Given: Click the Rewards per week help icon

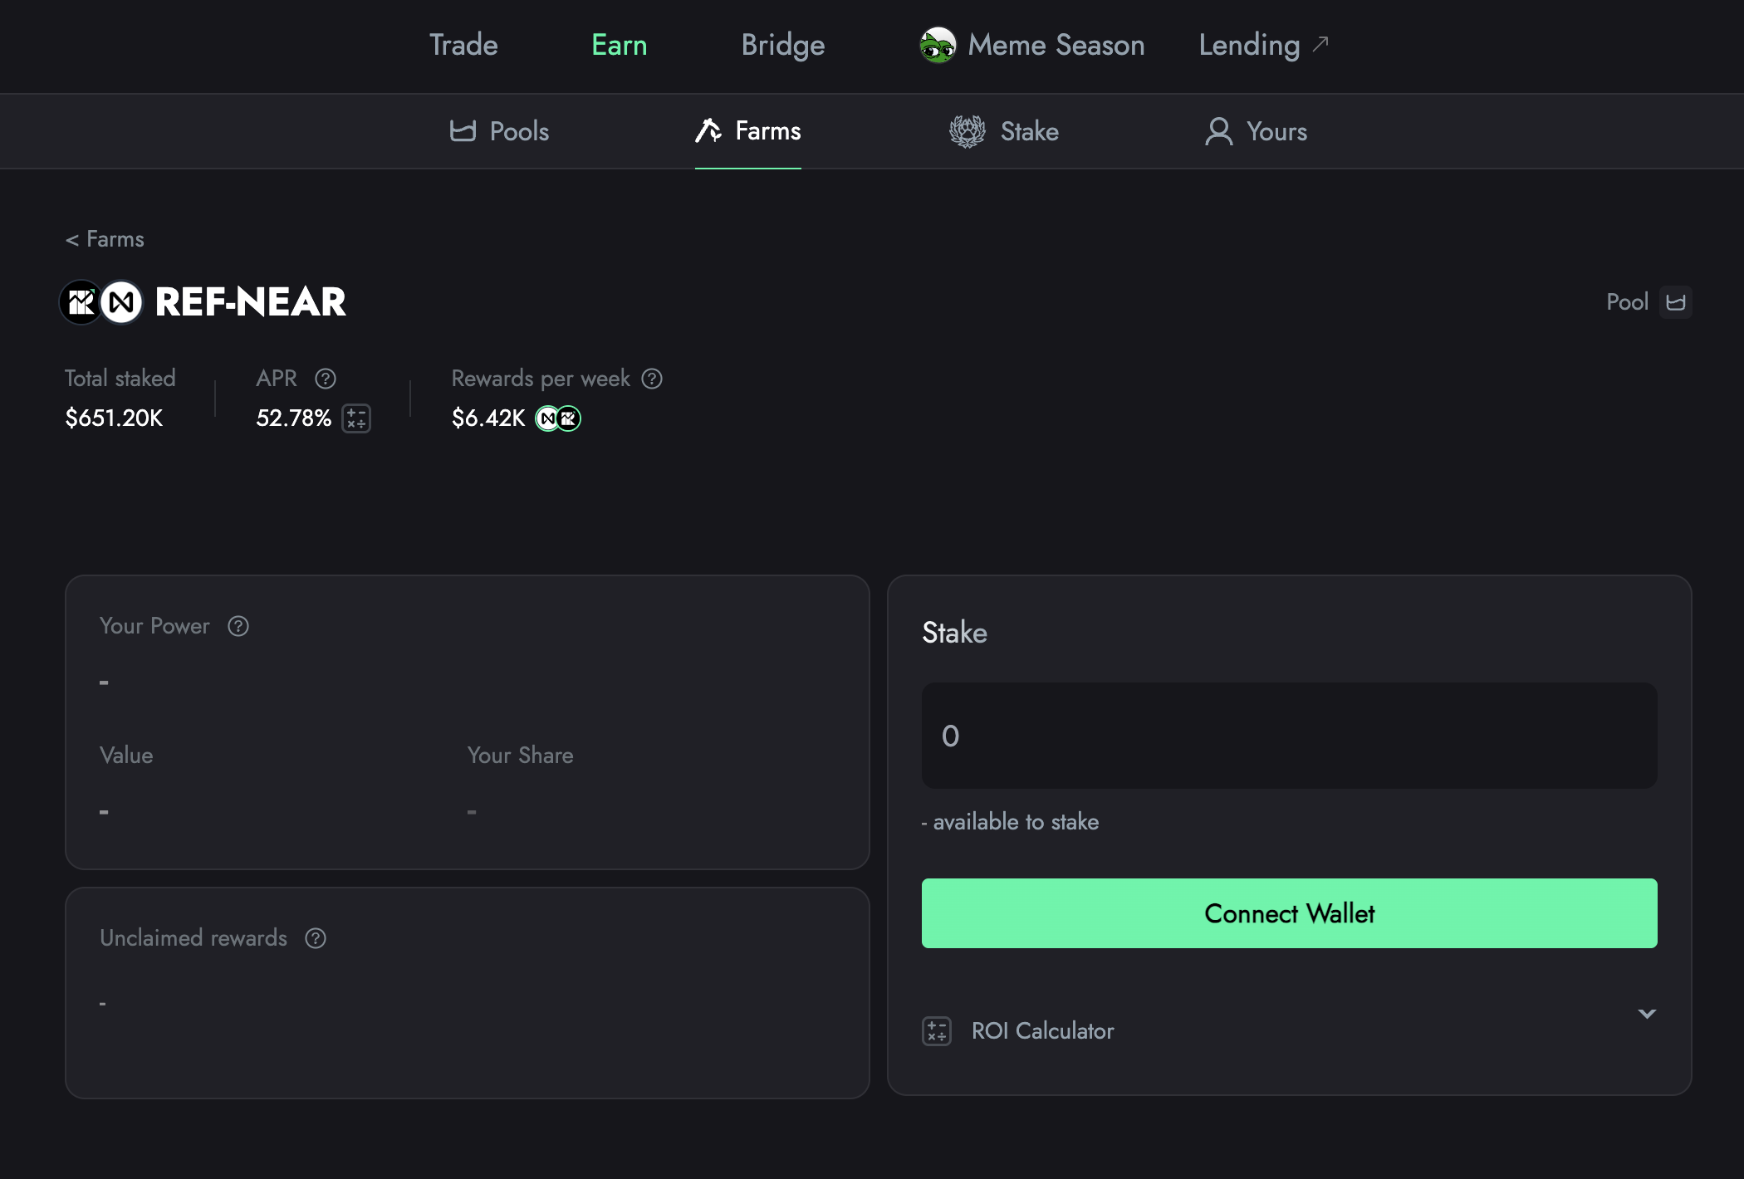Looking at the screenshot, I should [x=652, y=379].
